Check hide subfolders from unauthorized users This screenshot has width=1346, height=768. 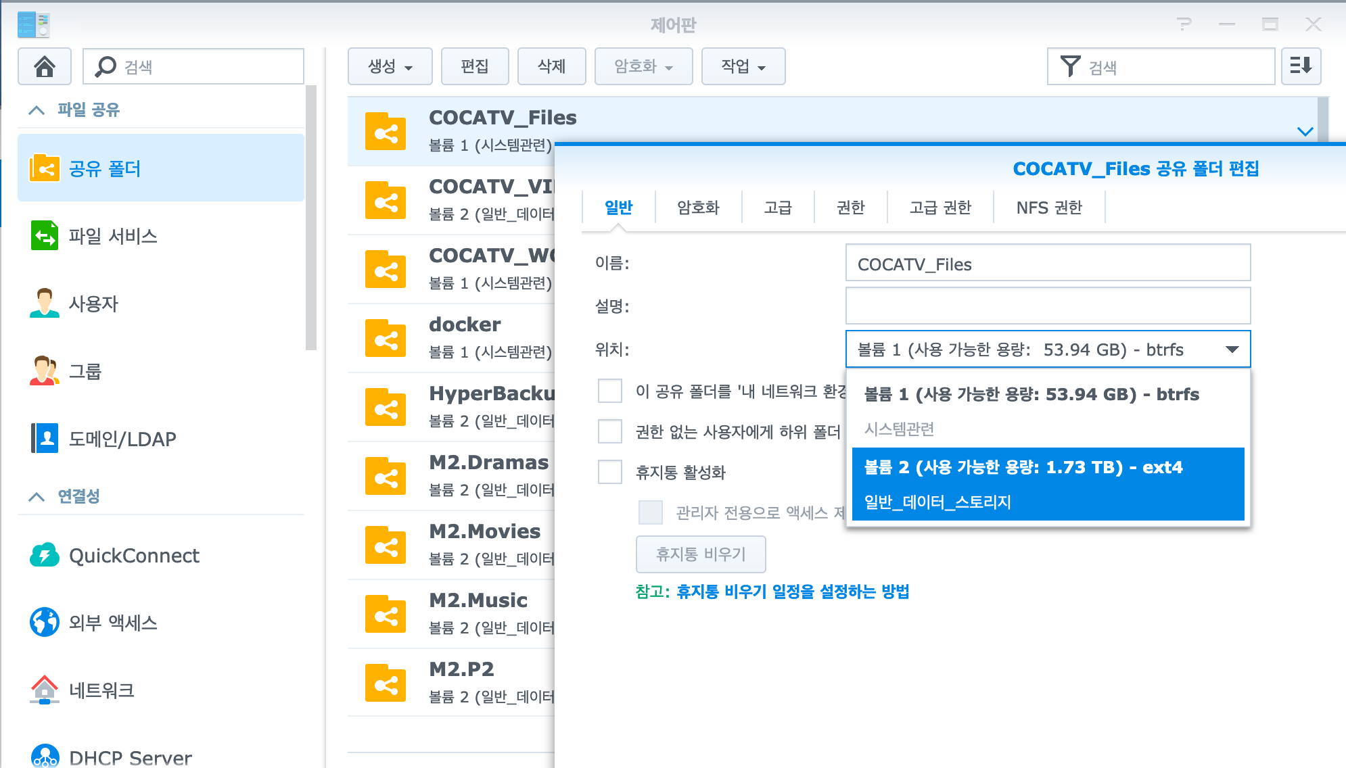coord(610,431)
